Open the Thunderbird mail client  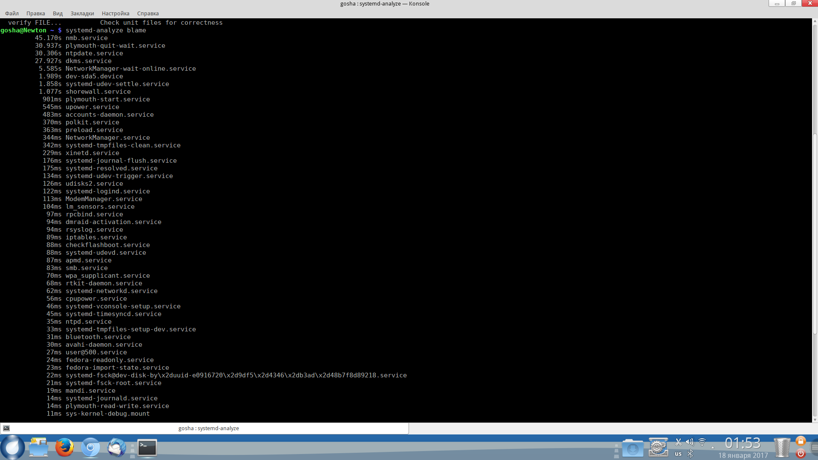coord(116,448)
